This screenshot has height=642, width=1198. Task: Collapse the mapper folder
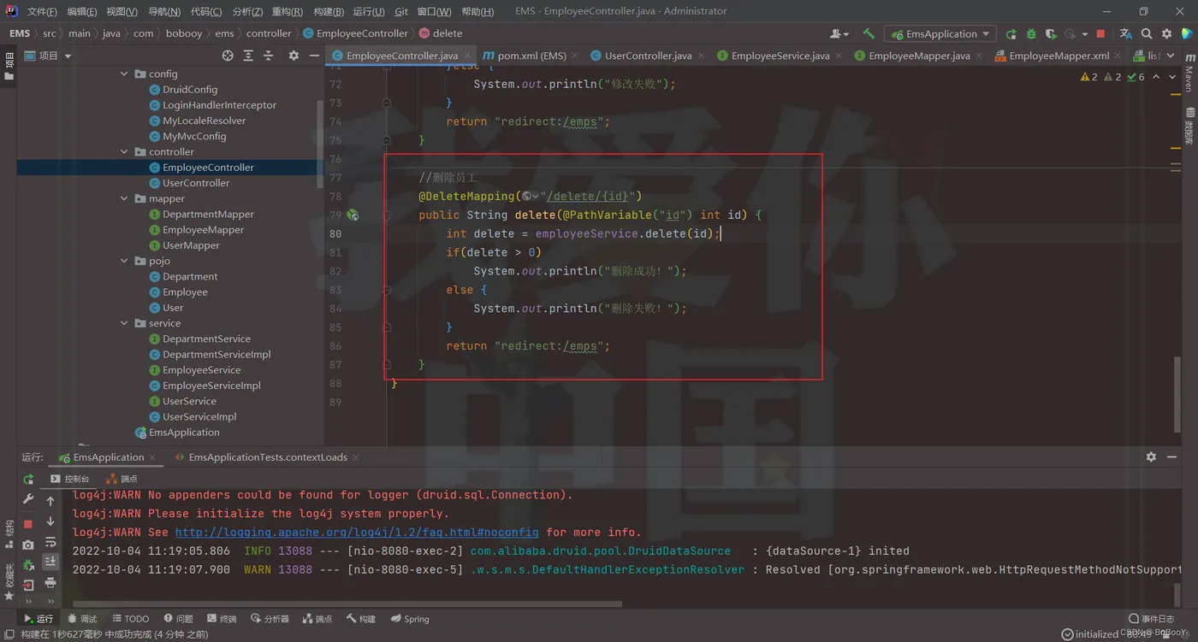(124, 199)
